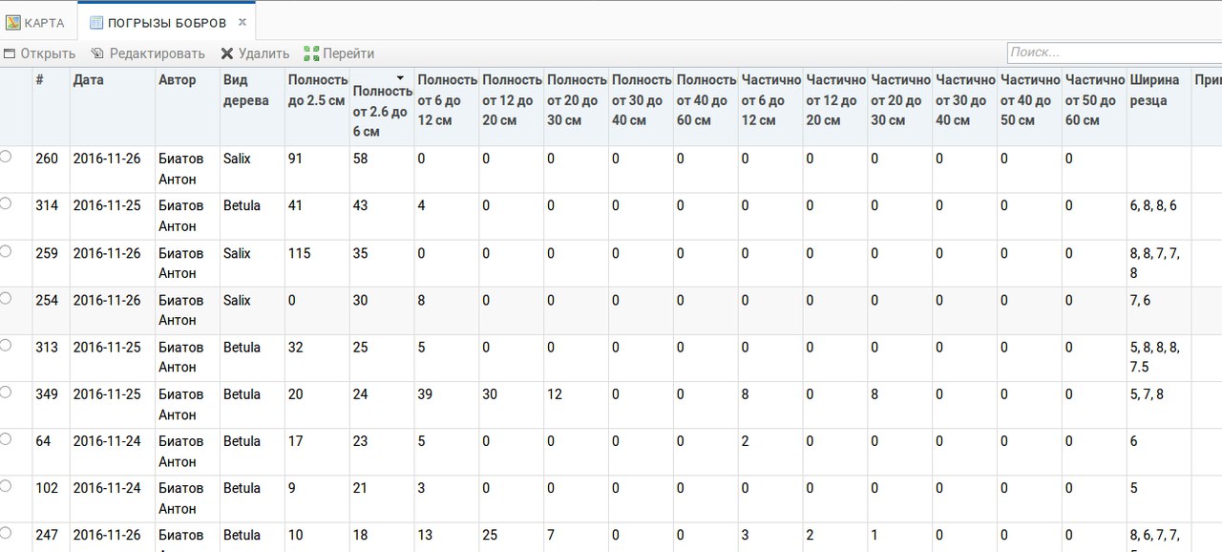1222x552 pixels.
Task: Click value 21 in row 102
Action: (360, 487)
